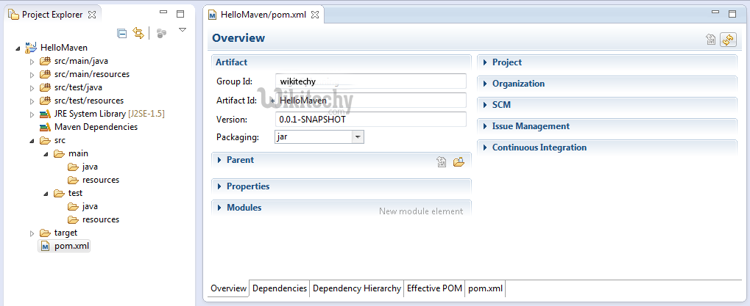Close the HelloMaven/pom.xml editor tab
The width and height of the screenshot is (750, 306).
click(316, 14)
